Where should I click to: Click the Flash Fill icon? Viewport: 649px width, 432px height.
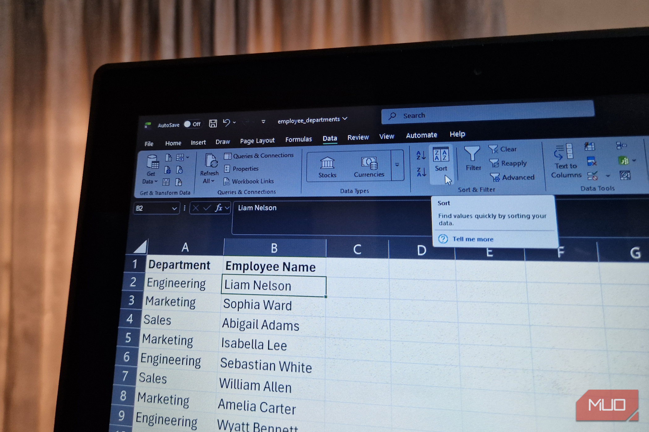pyautogui.click(x=589, y=147)
